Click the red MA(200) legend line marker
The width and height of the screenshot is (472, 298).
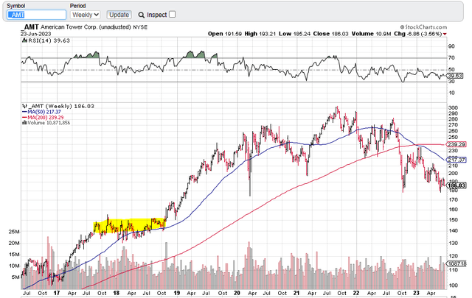click(x=24, y=118)
